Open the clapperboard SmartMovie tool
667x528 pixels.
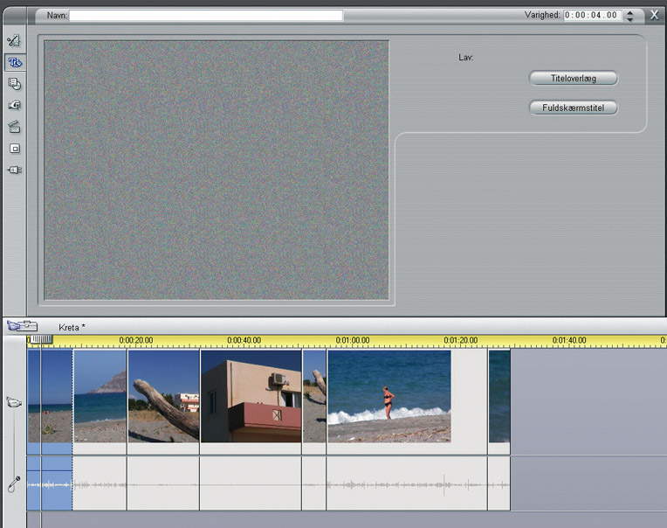(x=14, y=127)
